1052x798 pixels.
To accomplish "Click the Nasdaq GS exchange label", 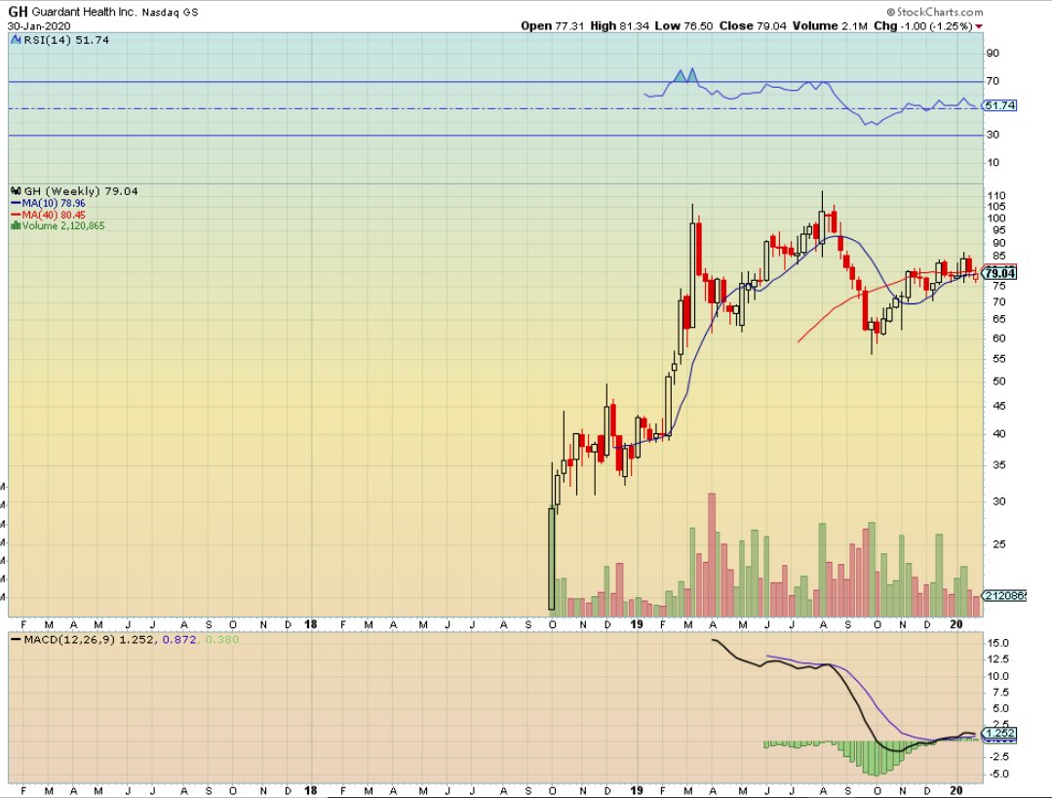I will [170, 12].
